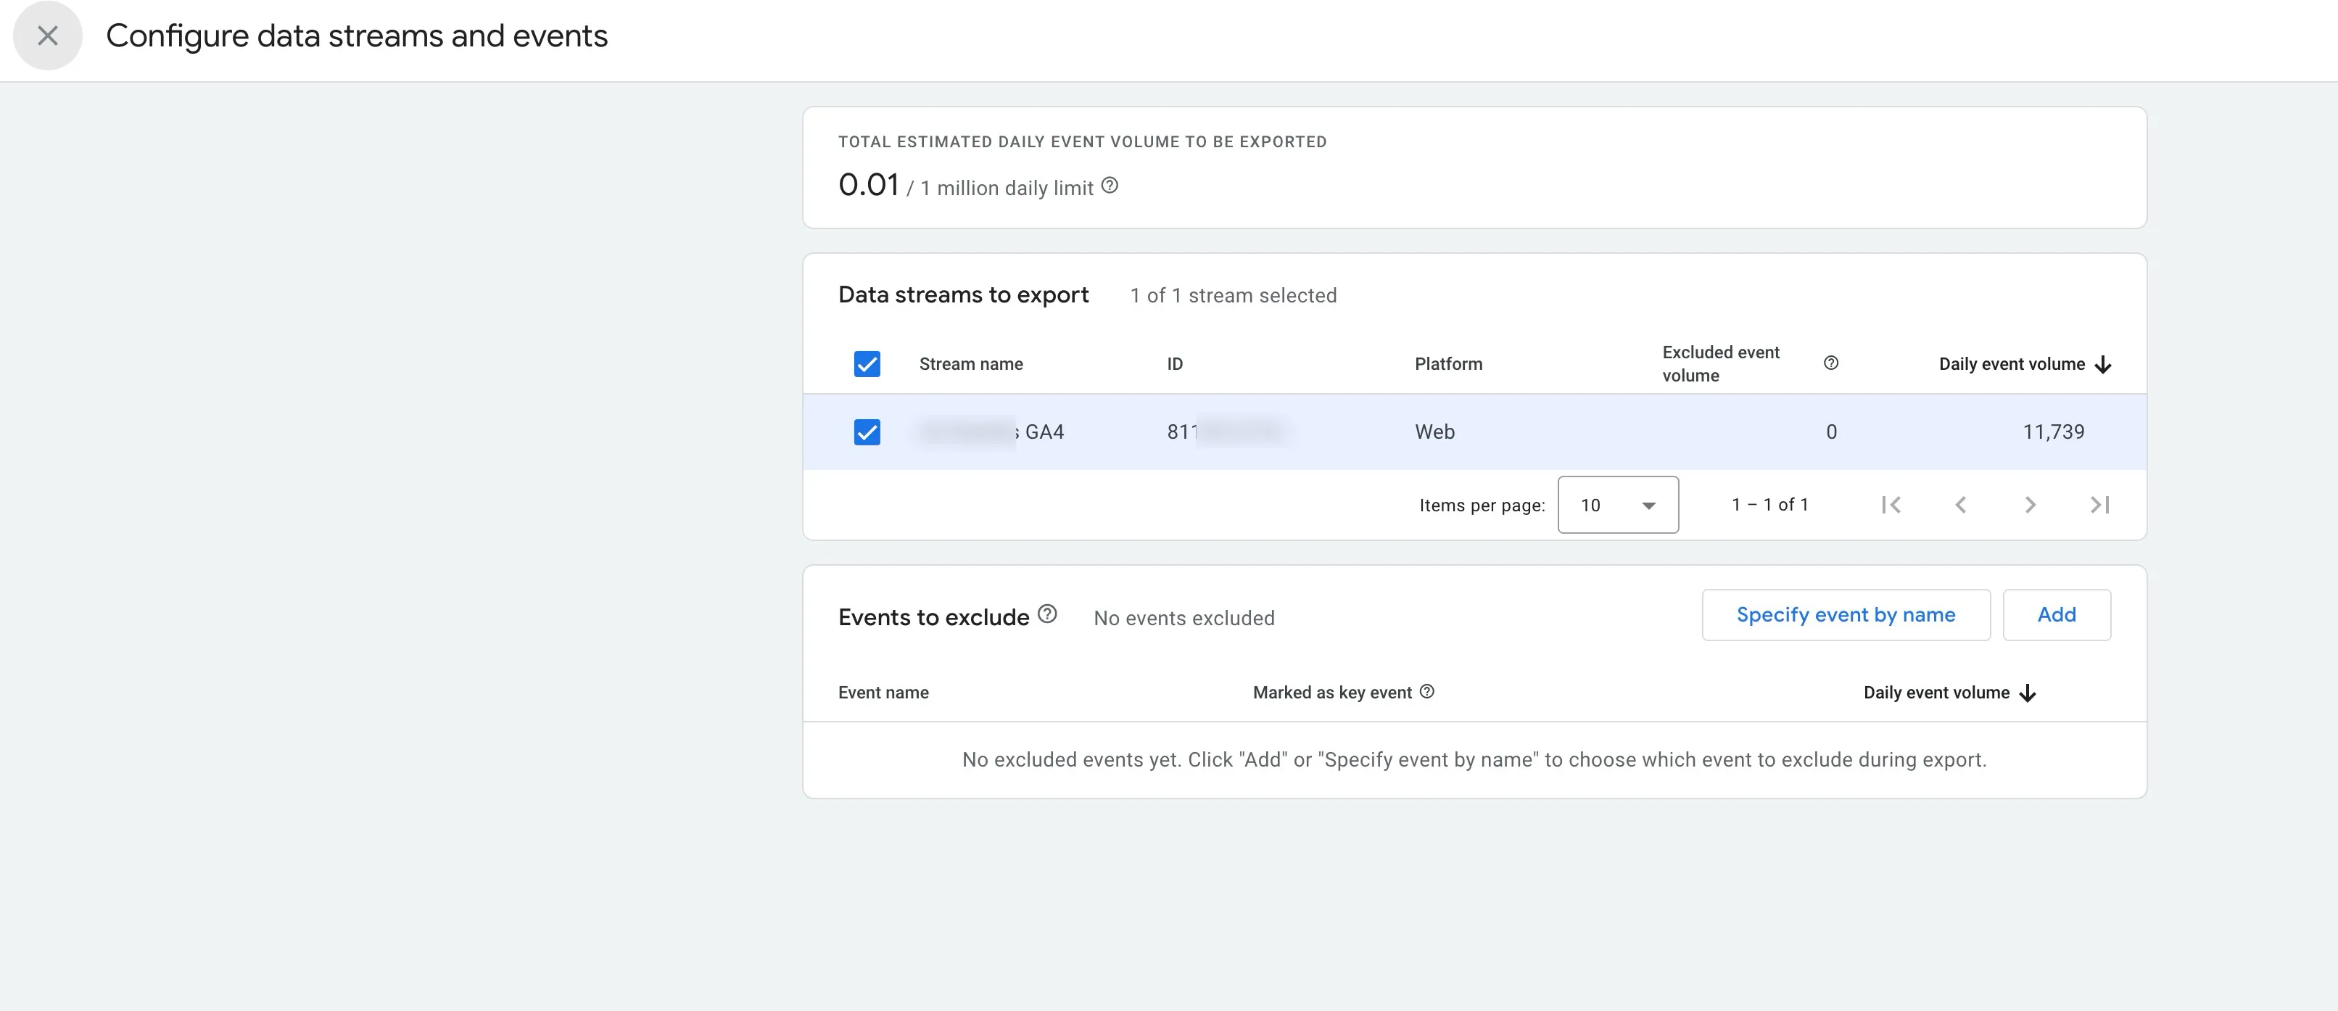Click Add button for excluded events
This screenshot has height=1011, width=2338.
(2056, 615)
